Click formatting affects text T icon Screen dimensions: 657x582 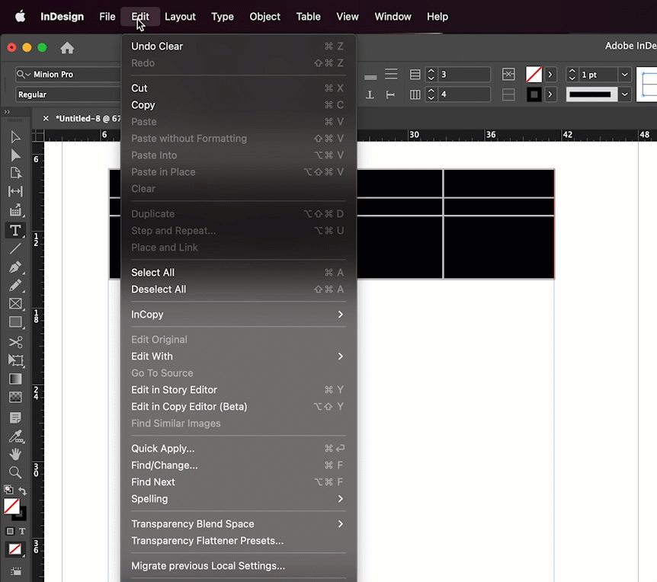tap(23, 531)
